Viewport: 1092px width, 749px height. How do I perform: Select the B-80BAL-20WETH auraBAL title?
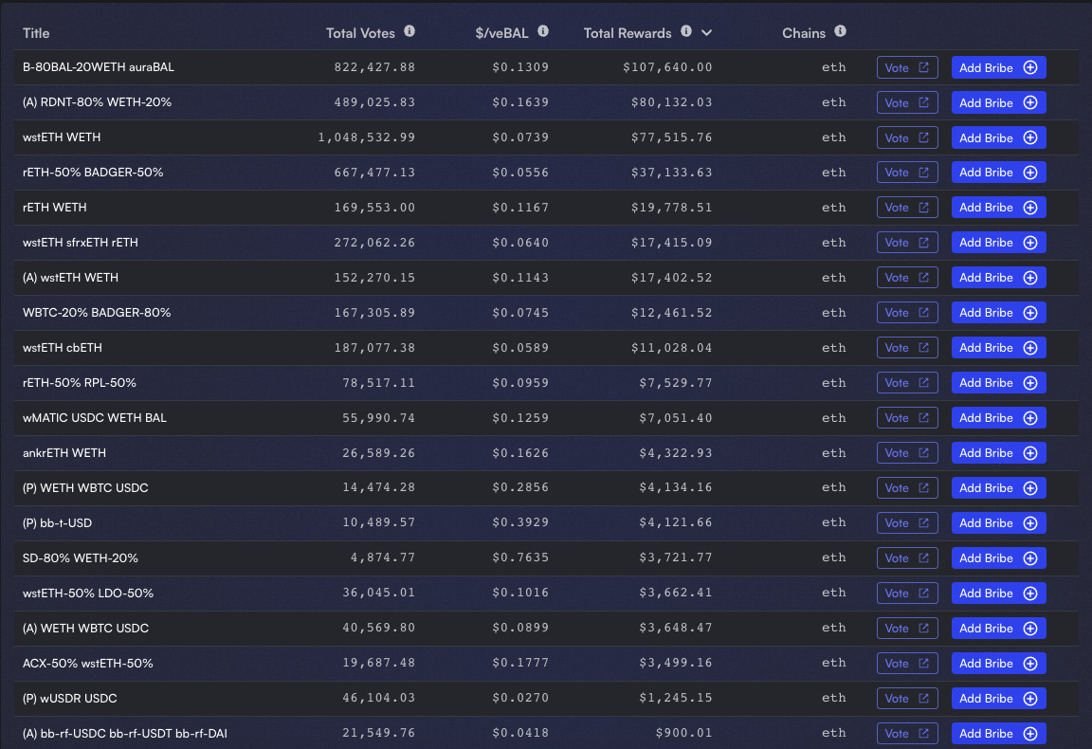pyautogui.click(x=99, y=67)
